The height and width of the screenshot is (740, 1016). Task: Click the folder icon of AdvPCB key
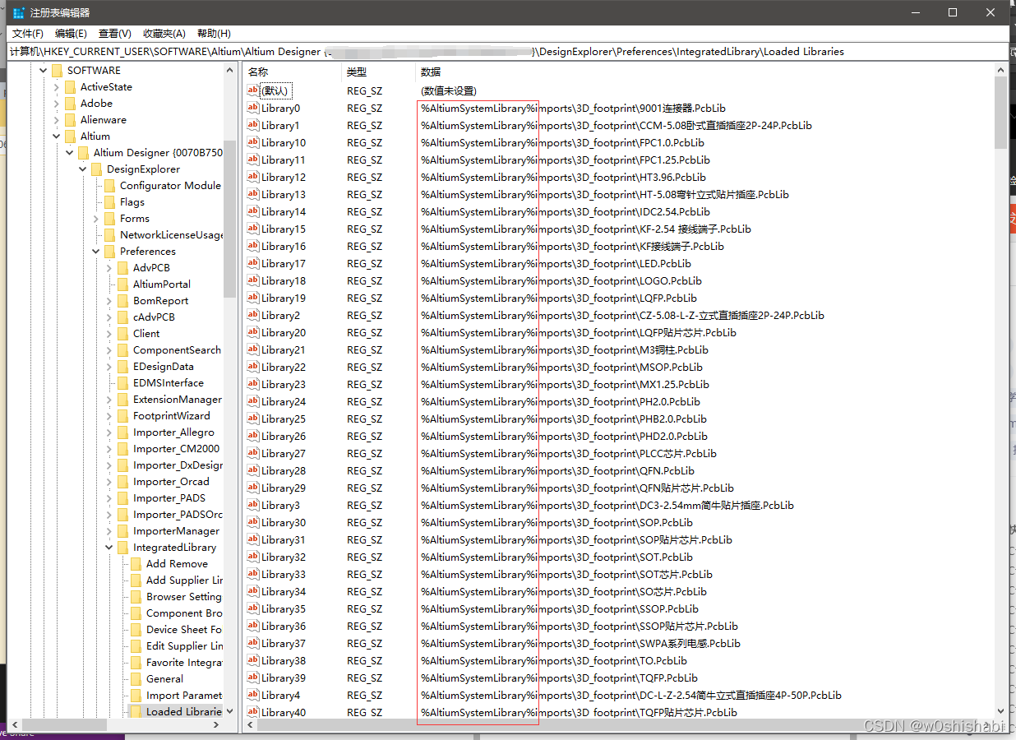[122, 267]
